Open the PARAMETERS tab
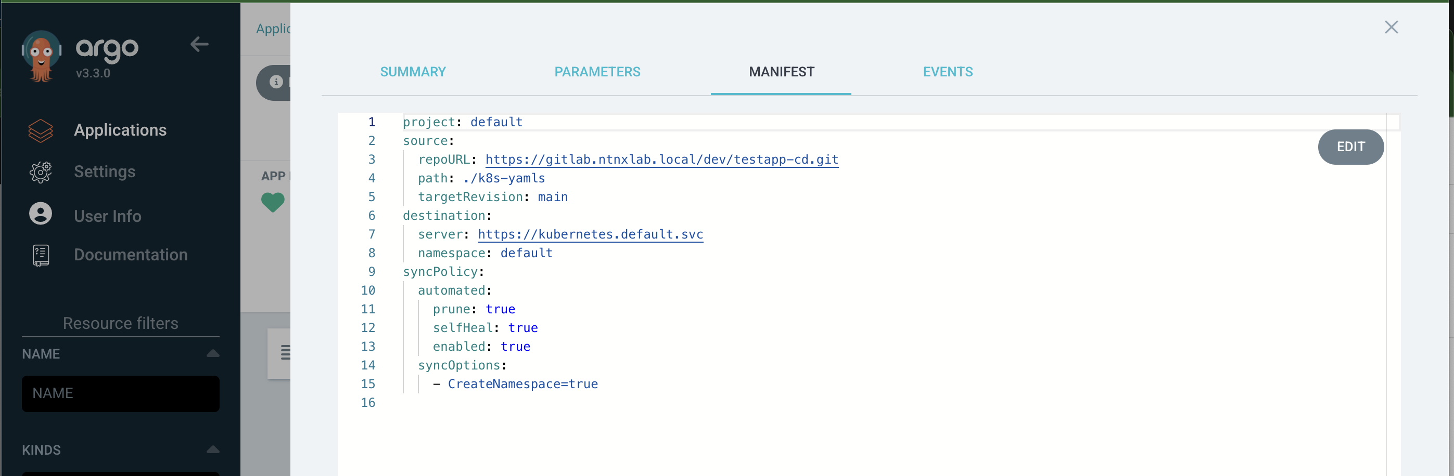Image resolution: width=1454 pixels, height=476 pixels. 596,72
